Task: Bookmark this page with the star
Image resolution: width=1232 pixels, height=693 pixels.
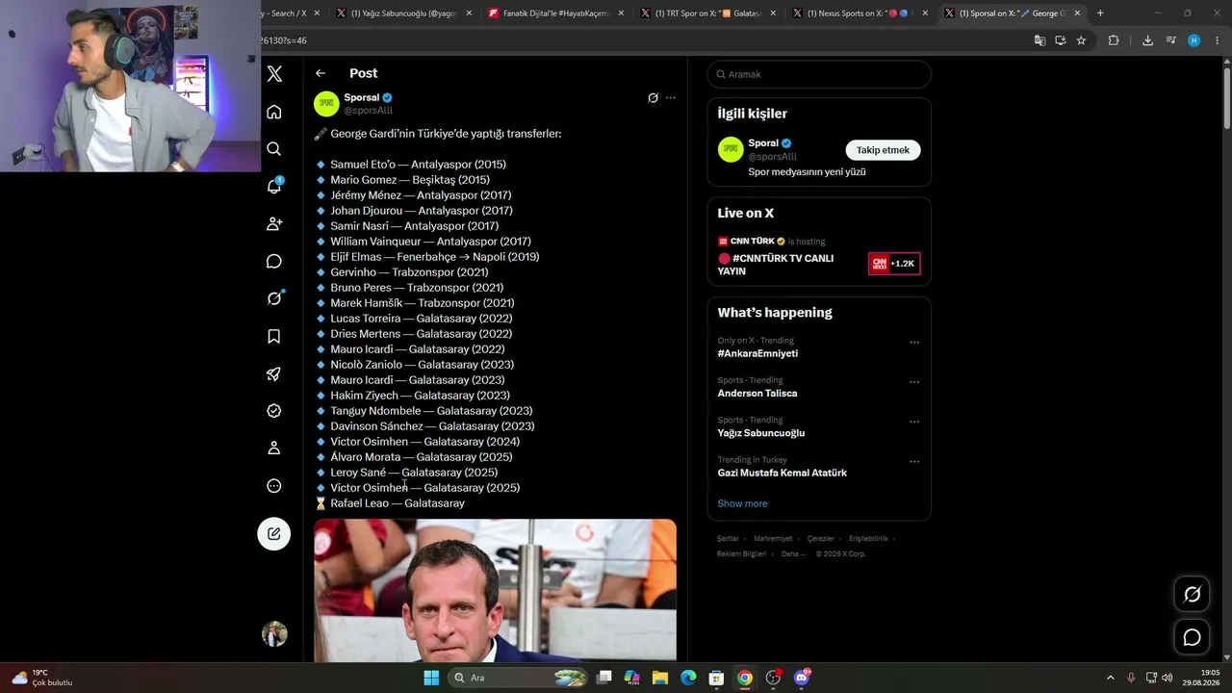Action: (1081, 40)
